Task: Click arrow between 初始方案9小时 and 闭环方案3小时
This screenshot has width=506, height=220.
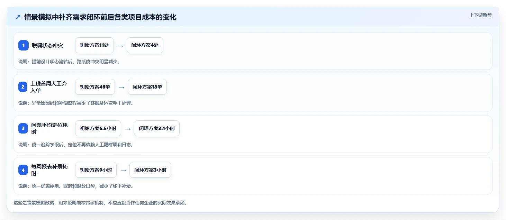Action: (123, 170)
